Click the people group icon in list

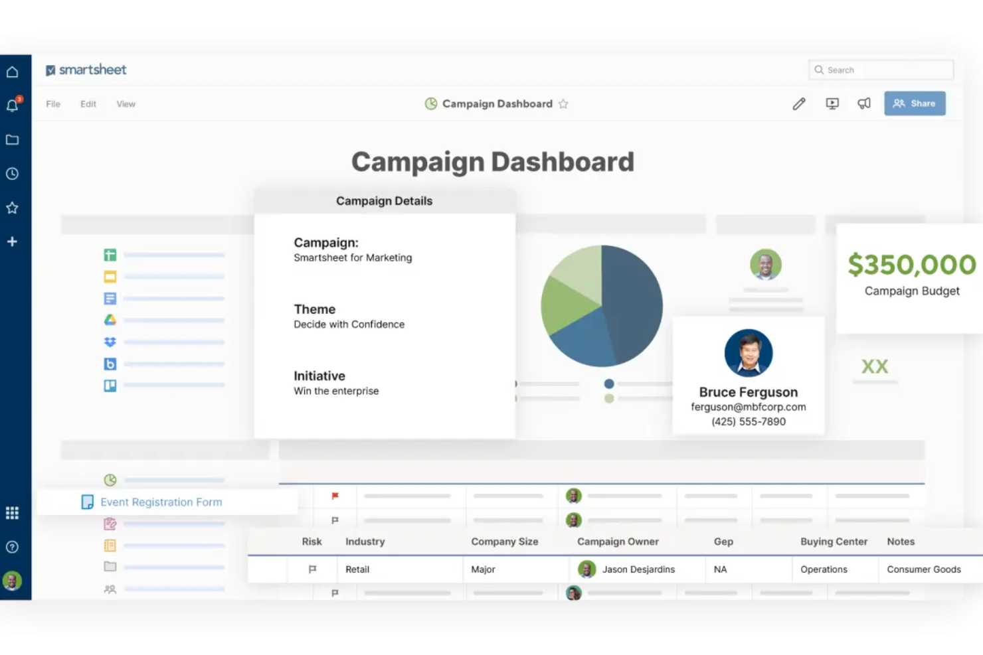click(110, 589)
